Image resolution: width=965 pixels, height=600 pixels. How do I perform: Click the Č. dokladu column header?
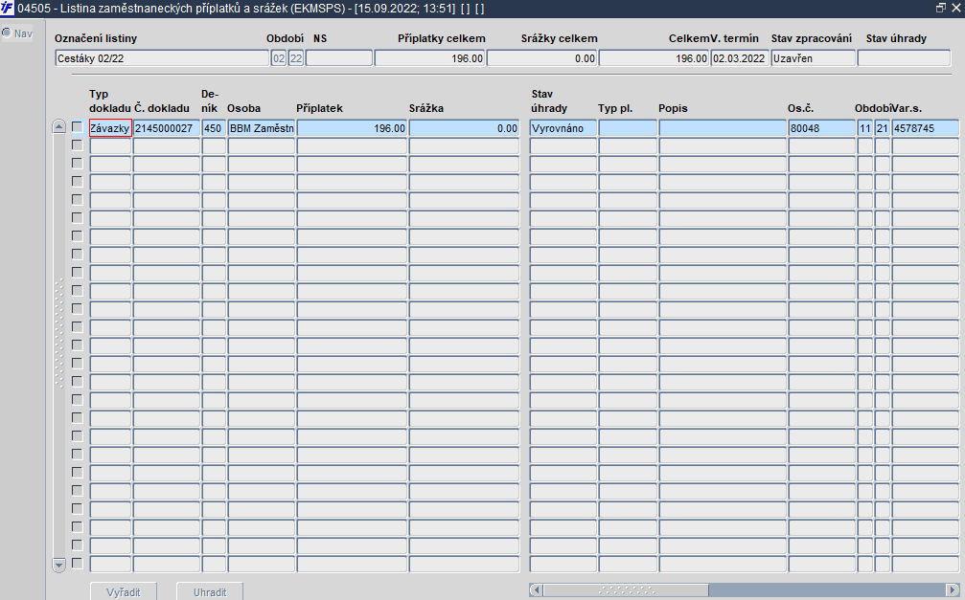click(162, 108)
